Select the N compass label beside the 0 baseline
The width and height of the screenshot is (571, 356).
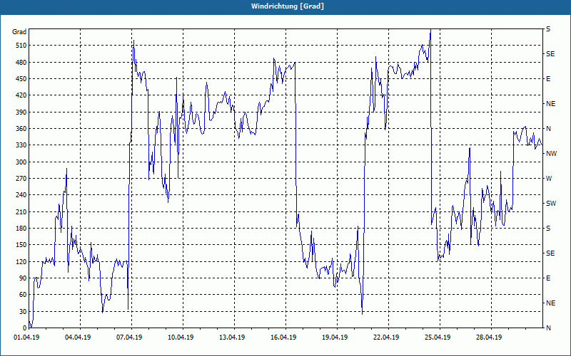tap(549, 328)
